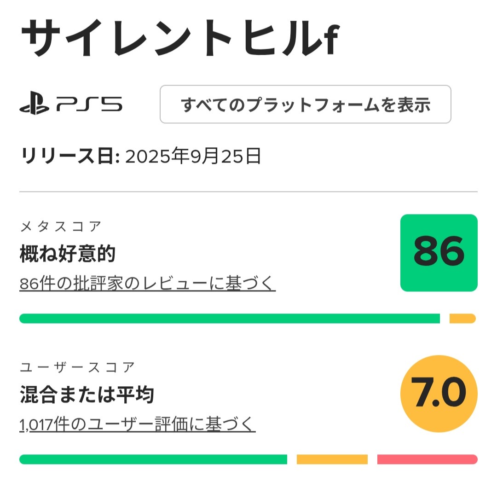Image resolution: width=497 pixels, height=488 pixels.
Task: Click the divider line below release date
Action: click(248, 192)
